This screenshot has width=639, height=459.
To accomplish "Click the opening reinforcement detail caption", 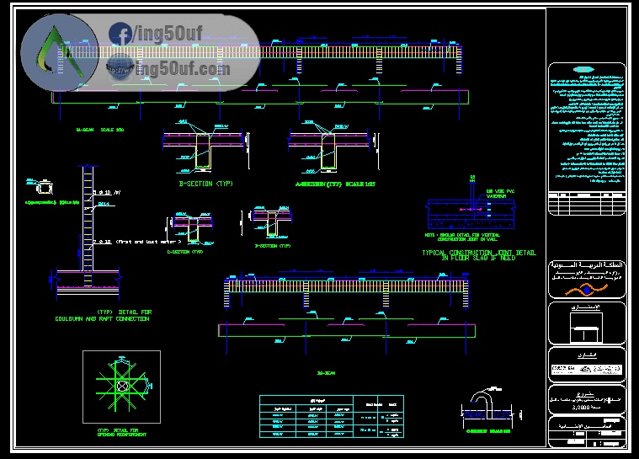I will [x=122, y=432].
